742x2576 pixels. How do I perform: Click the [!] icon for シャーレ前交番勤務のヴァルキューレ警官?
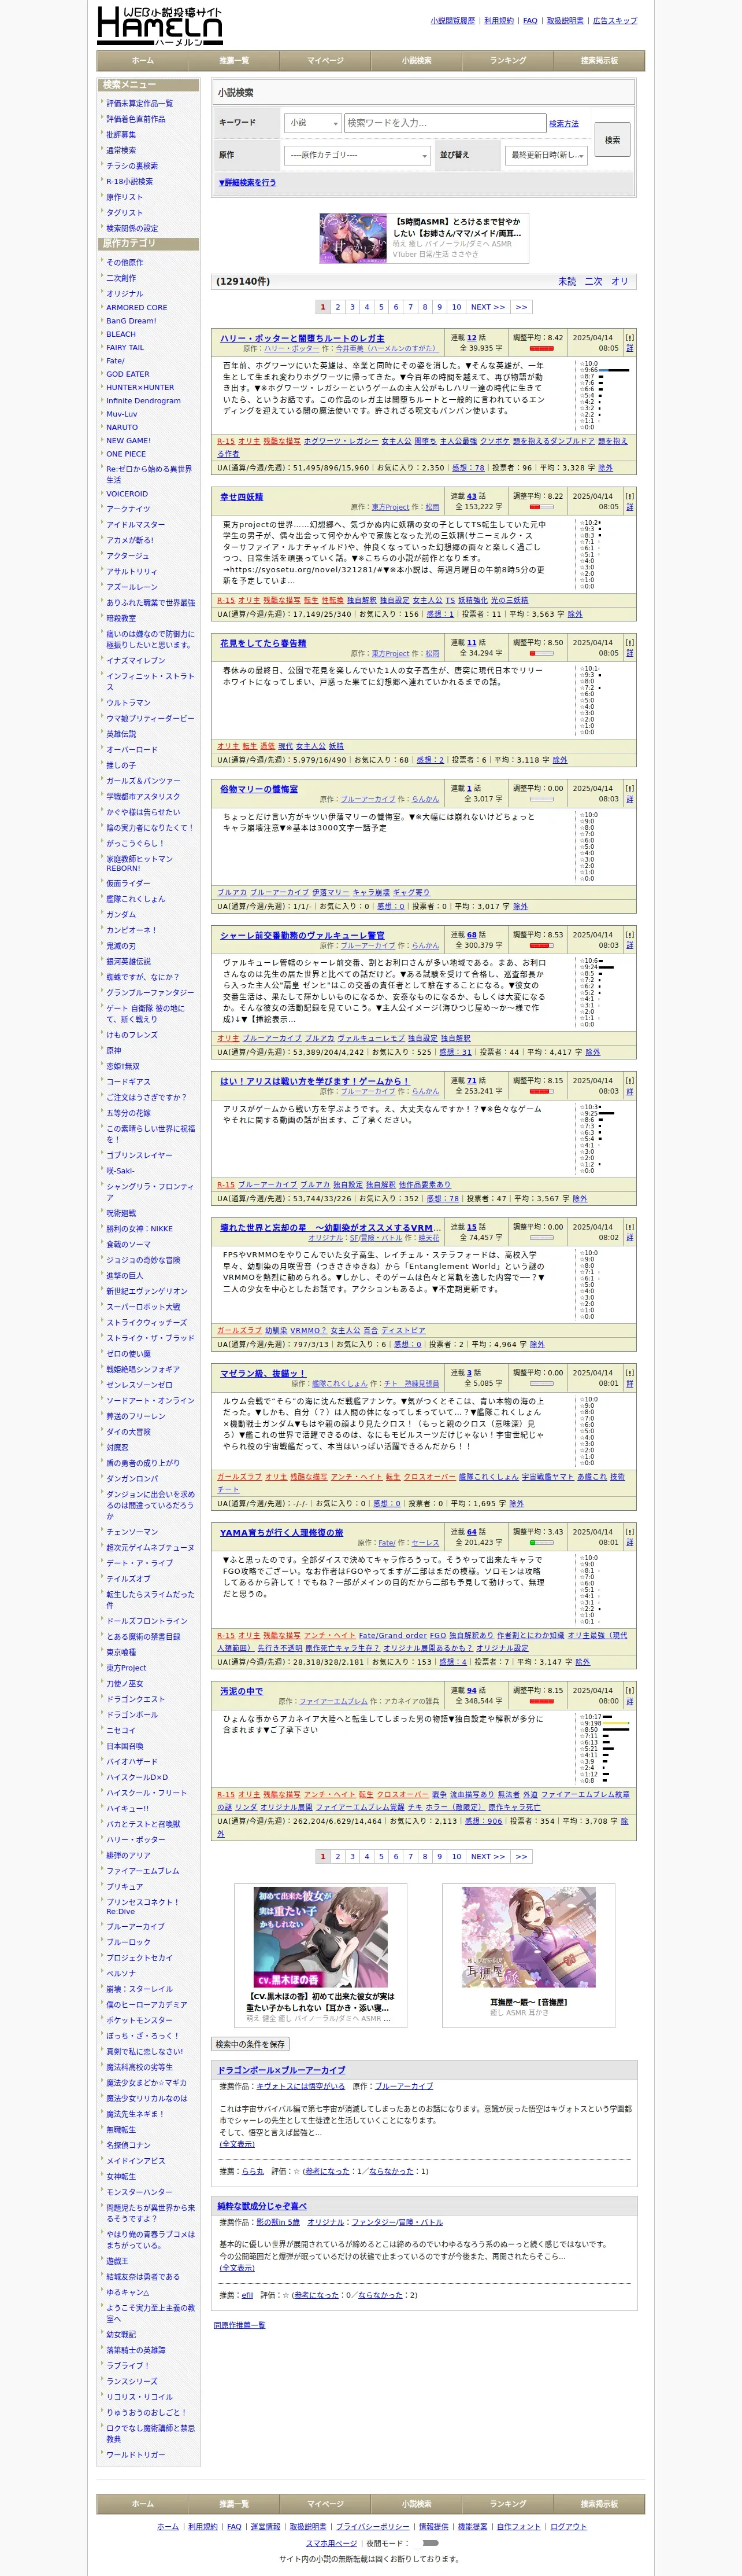(629, 935)
